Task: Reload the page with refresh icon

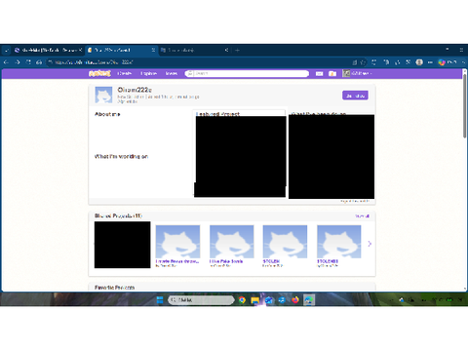Action: (28, 62)
